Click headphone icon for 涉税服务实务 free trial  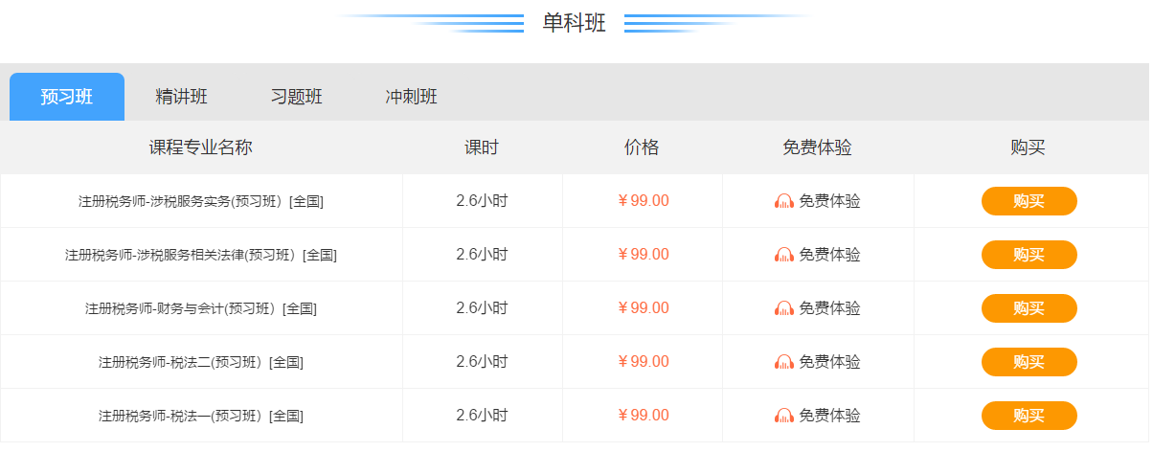(784, 201)
